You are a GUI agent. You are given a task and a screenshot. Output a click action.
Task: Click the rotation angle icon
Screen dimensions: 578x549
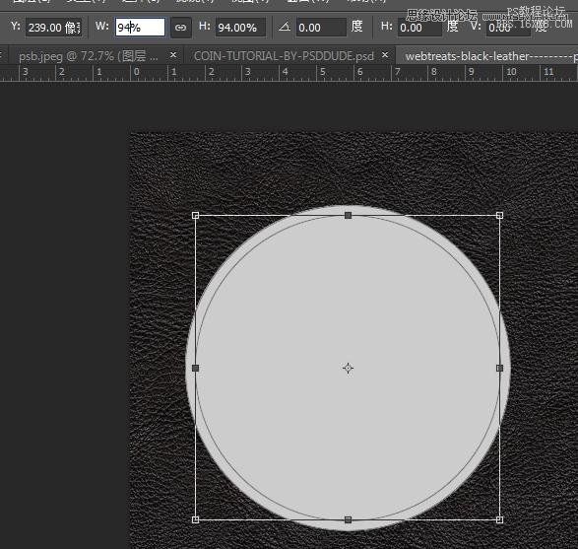(285, 27)
